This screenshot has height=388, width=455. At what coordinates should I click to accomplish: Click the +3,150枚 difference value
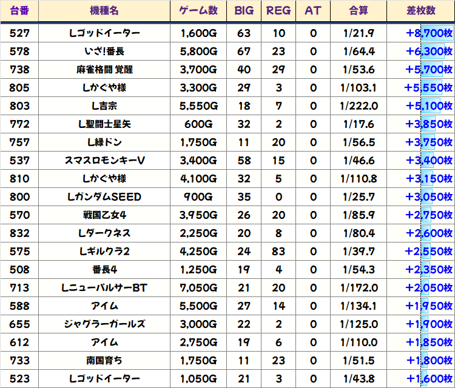point(429,179)
